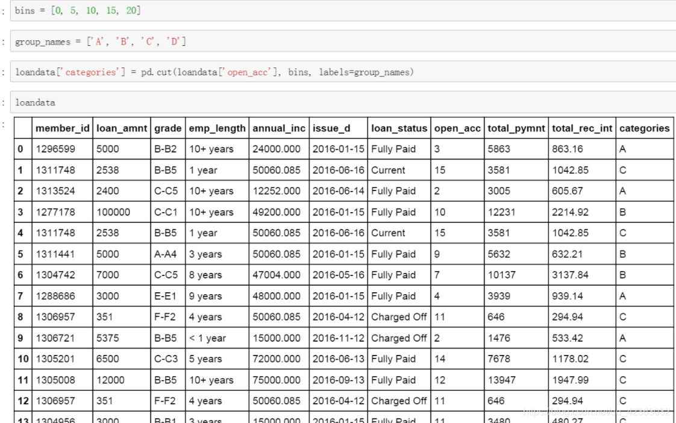The width and height of the screenshot is (676, 423).
Task: Click the categories column header
Action: pyautogui.click(x=645, y=128)
